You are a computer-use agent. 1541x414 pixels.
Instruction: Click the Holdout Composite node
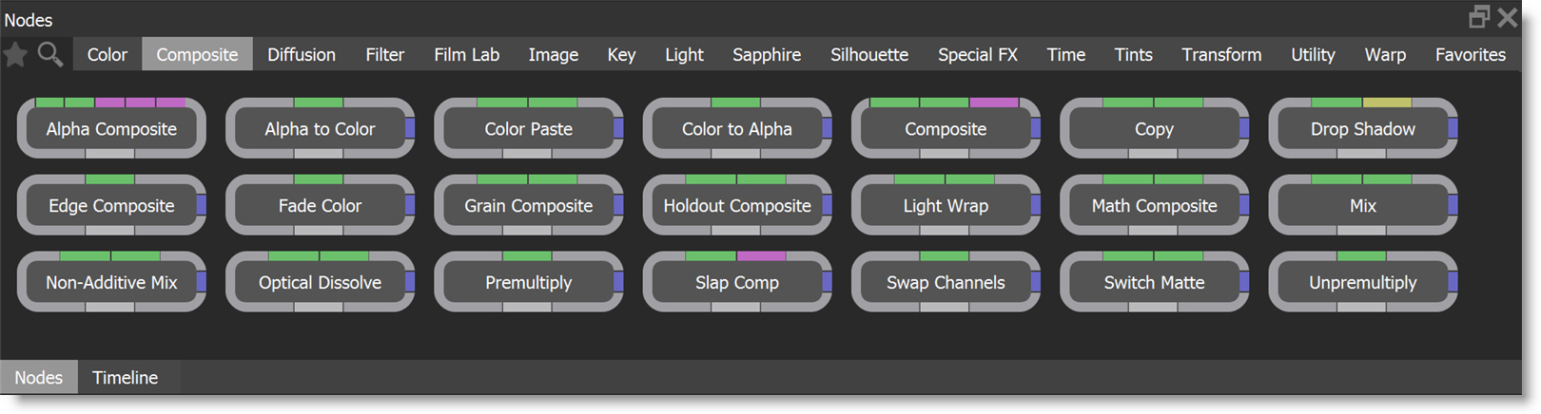click(x=736, y=206)
